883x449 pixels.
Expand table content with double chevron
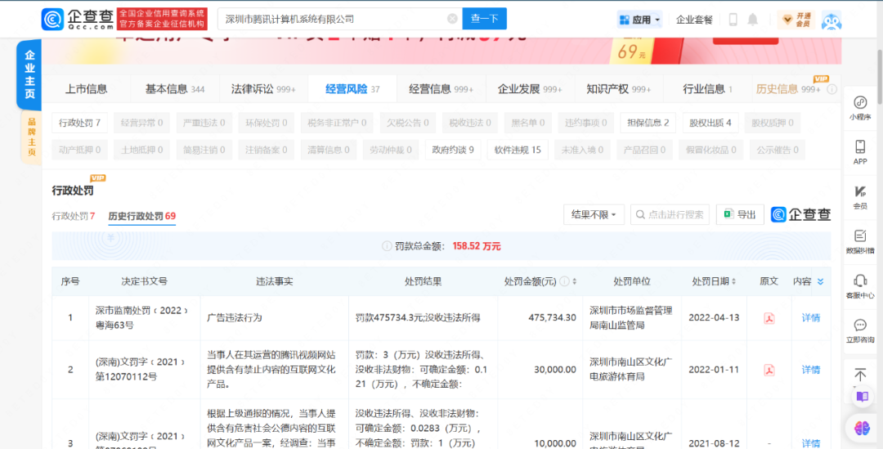(821, 281)
